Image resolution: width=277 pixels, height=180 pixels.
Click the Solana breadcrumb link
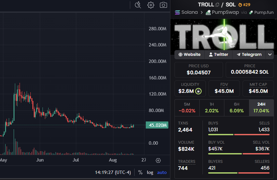tap(189, 12)
